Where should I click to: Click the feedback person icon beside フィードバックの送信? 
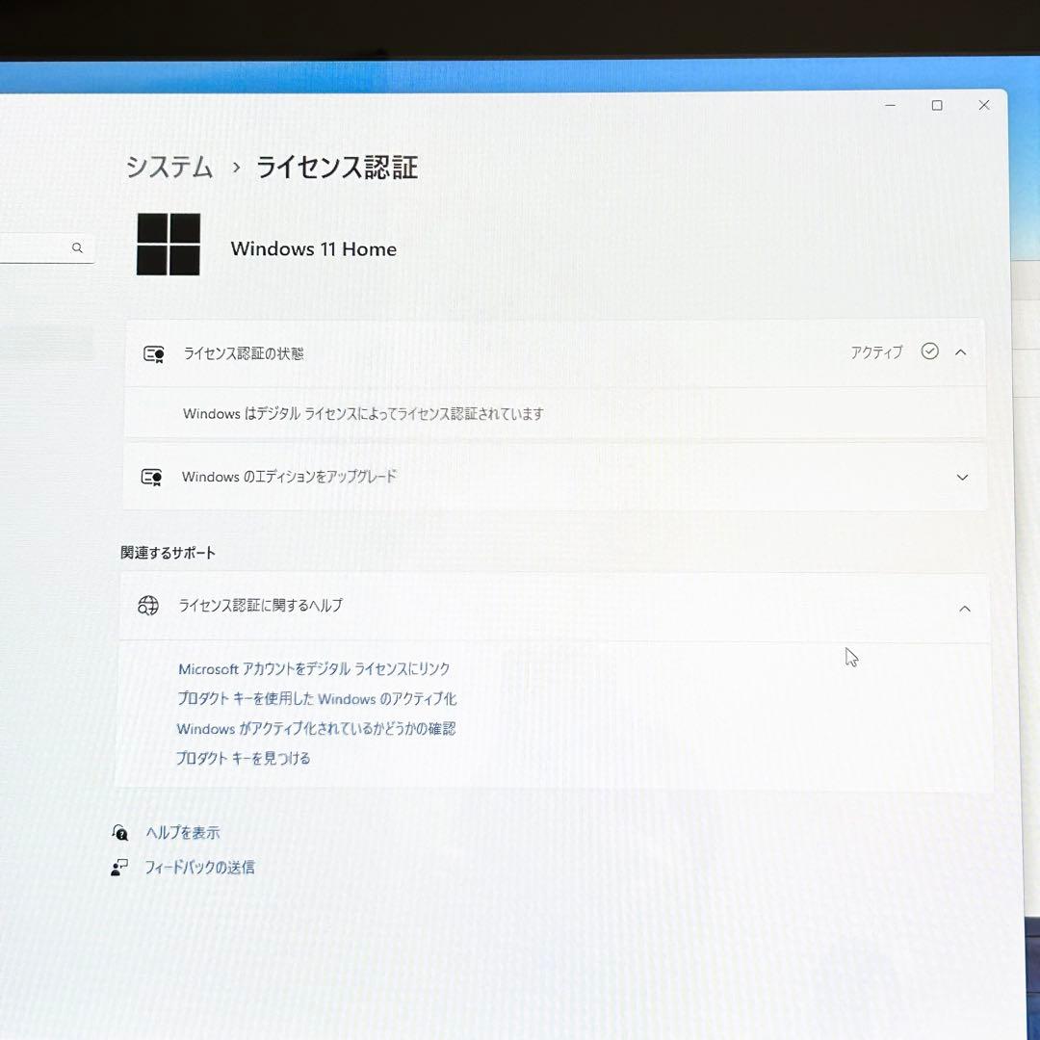(119, 867)
